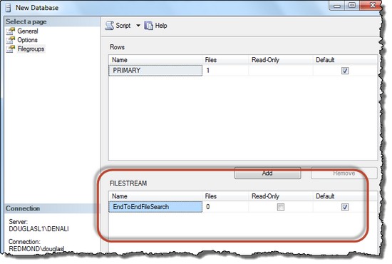Click Read-Only column header in FILESTREAM grid

click(x=281, y=196)
